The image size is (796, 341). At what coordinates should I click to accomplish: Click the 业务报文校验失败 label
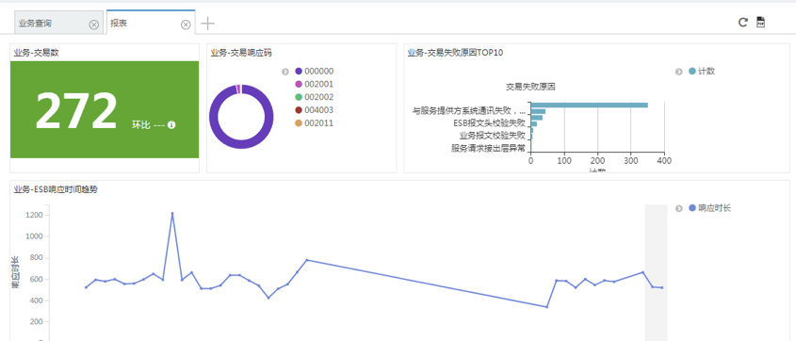[x=493, y=136]
